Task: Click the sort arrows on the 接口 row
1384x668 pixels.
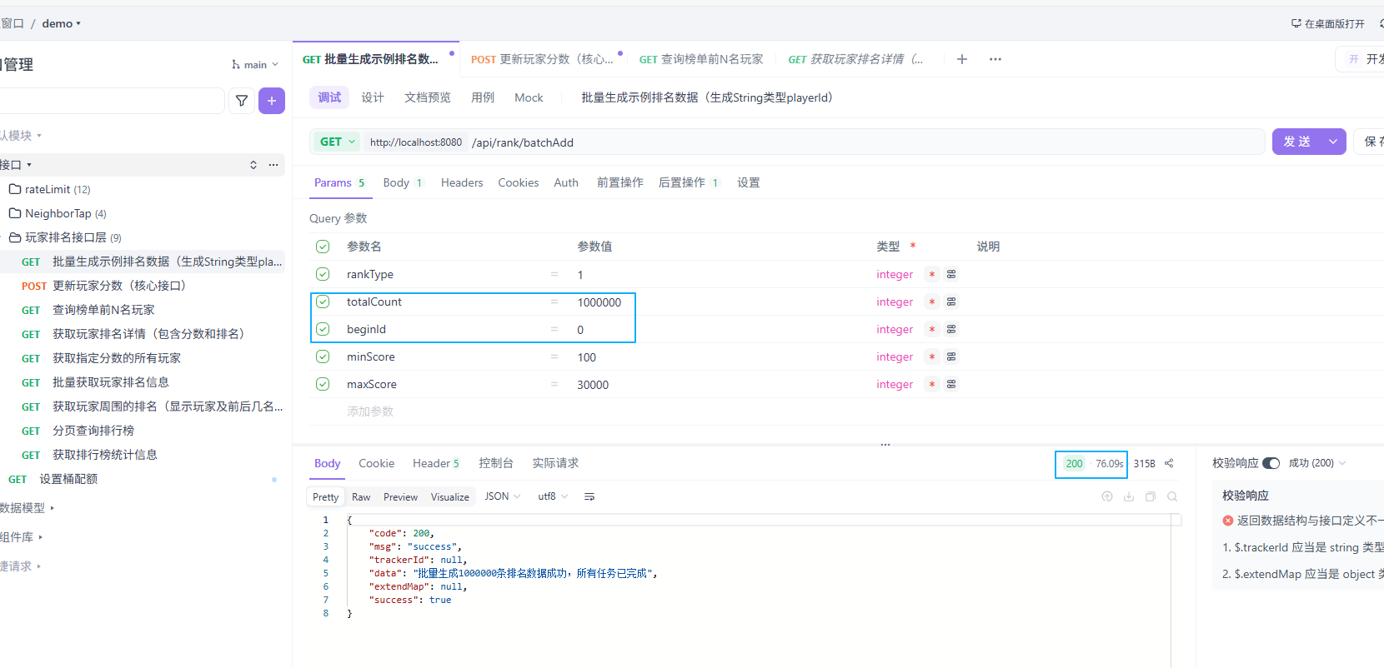Action: click(253, 165)
